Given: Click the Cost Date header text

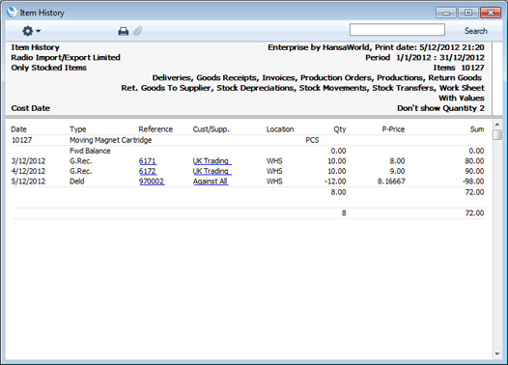Looking at the screenshot, I should (x=31, y=108).
